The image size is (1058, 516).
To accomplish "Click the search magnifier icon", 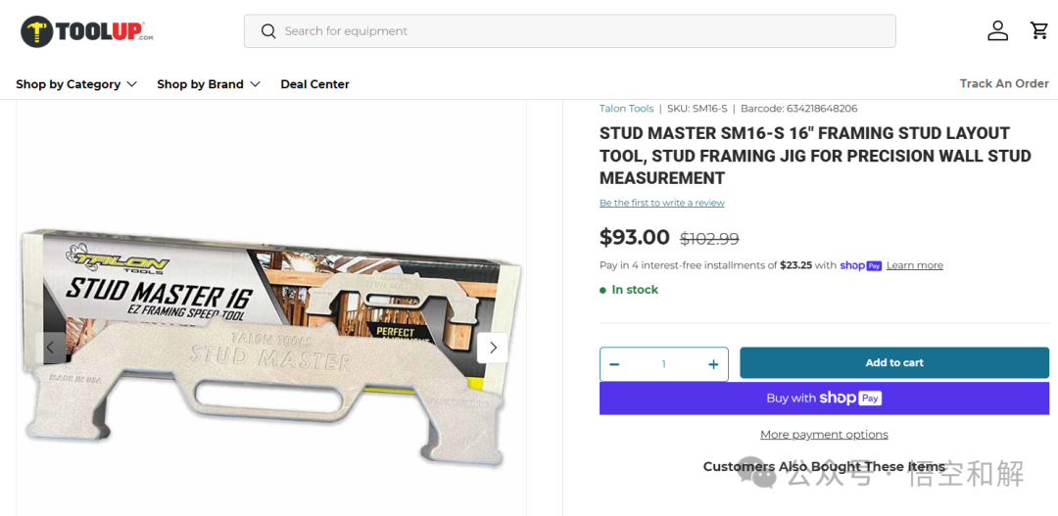I will click(x=268, y=31).
